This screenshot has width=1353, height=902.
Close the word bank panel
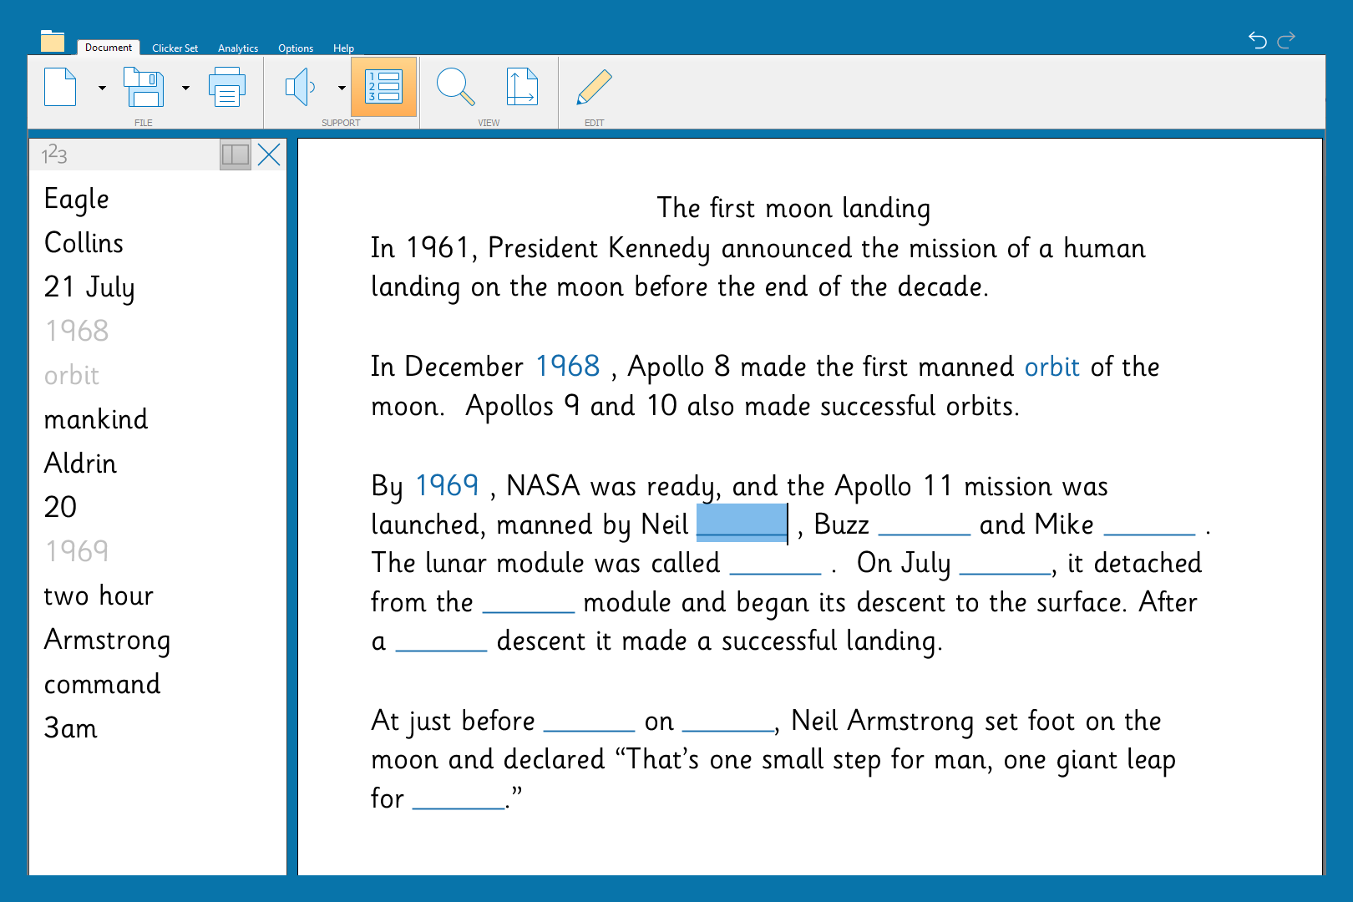click(269, 155)
